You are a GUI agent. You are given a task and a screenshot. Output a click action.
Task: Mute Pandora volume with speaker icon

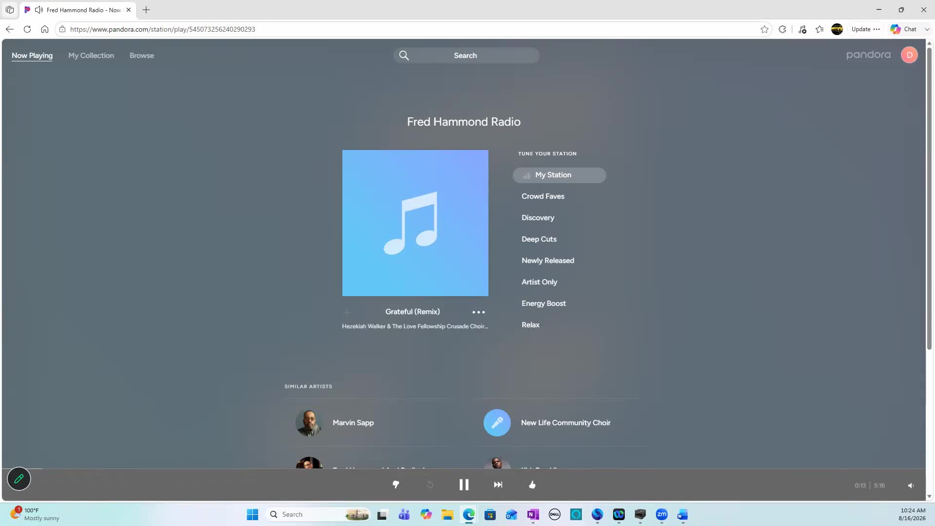[x=911, y=486]
